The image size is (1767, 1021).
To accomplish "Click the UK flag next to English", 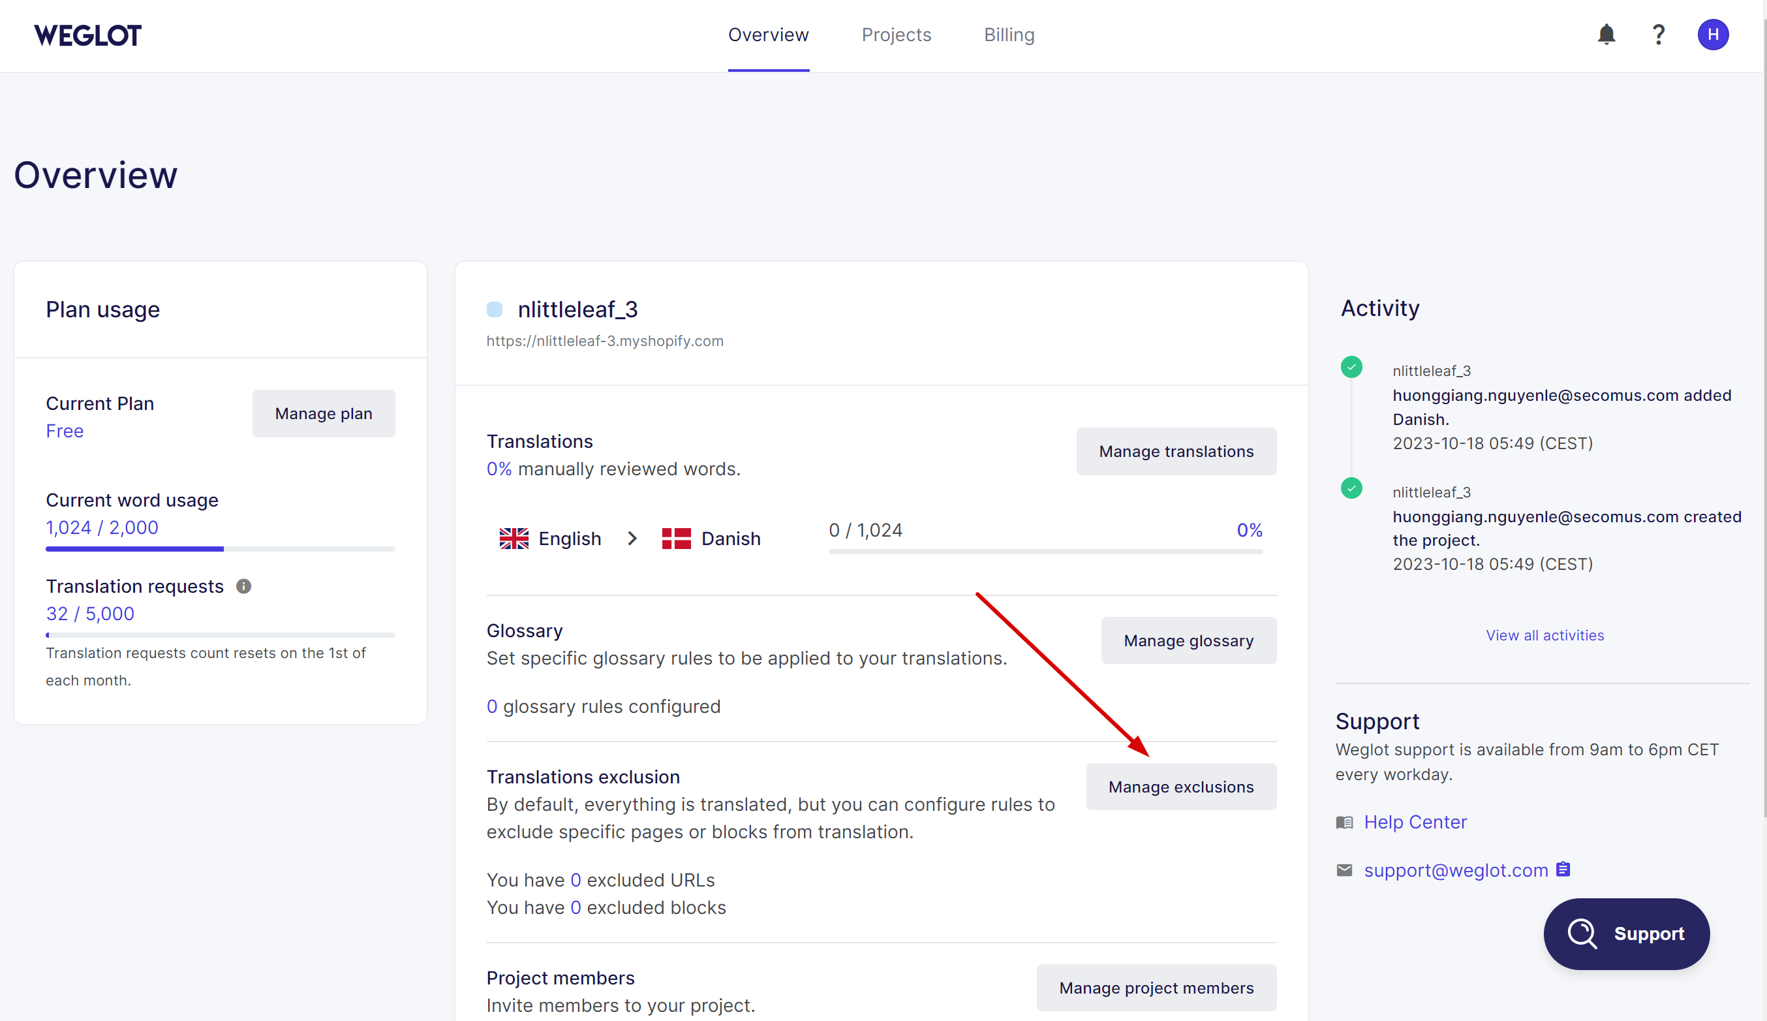I will click(x=514, y=539).
